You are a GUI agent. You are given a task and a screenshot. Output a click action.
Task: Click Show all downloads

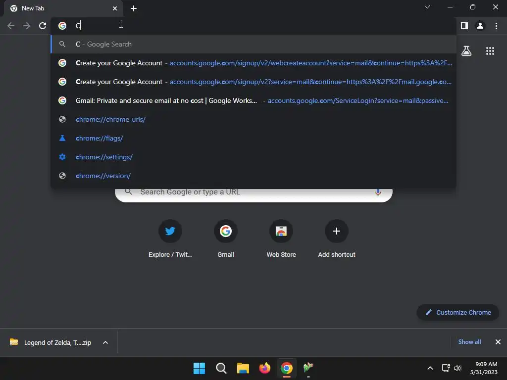(469, 342)
